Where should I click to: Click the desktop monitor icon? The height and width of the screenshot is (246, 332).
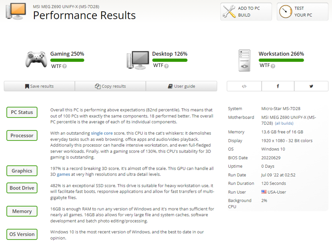click(x=138, y=60)
